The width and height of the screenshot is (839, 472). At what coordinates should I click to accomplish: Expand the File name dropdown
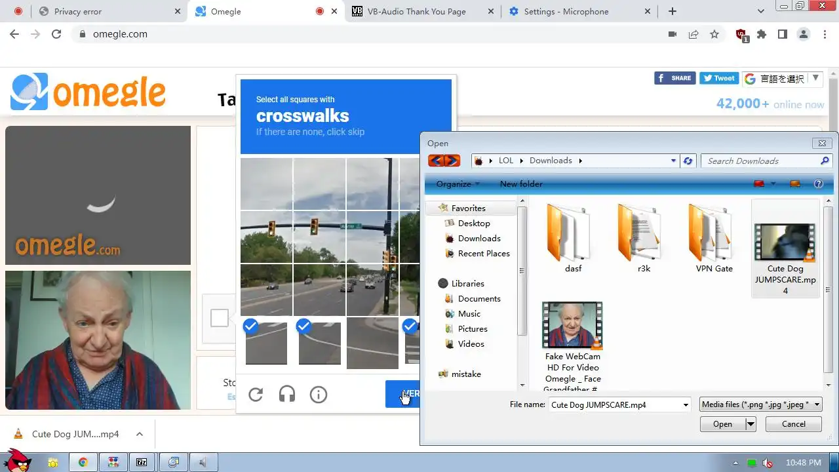click(686, 405)
